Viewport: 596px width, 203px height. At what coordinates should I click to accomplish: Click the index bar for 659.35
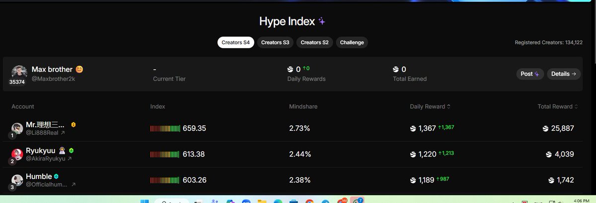click(x=165, y=129)
